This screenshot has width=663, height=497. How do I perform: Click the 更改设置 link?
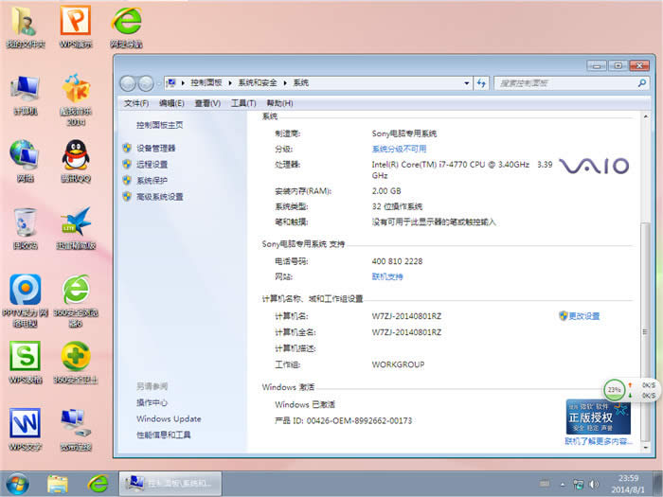[583, 316]
